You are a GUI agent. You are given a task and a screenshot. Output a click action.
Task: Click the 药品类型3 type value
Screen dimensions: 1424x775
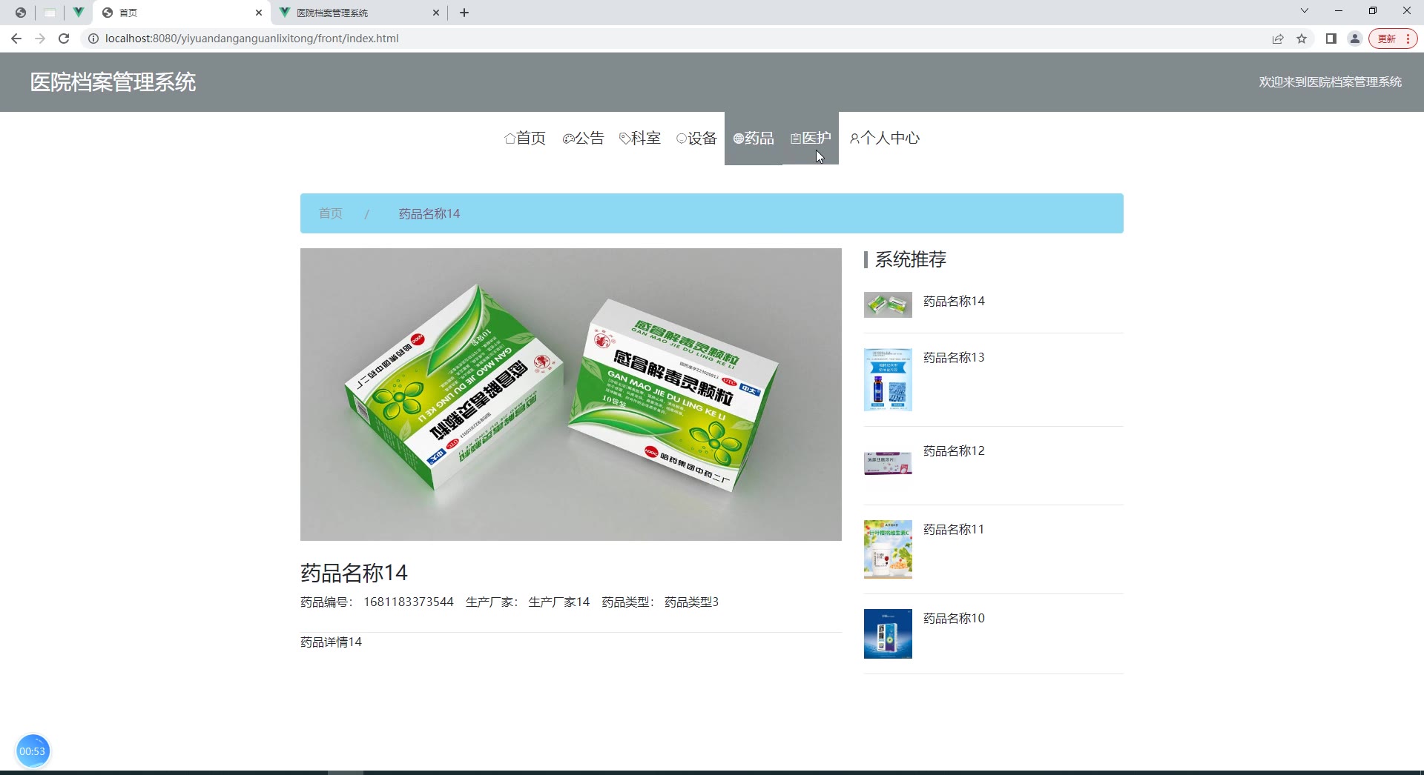[691, 602]
